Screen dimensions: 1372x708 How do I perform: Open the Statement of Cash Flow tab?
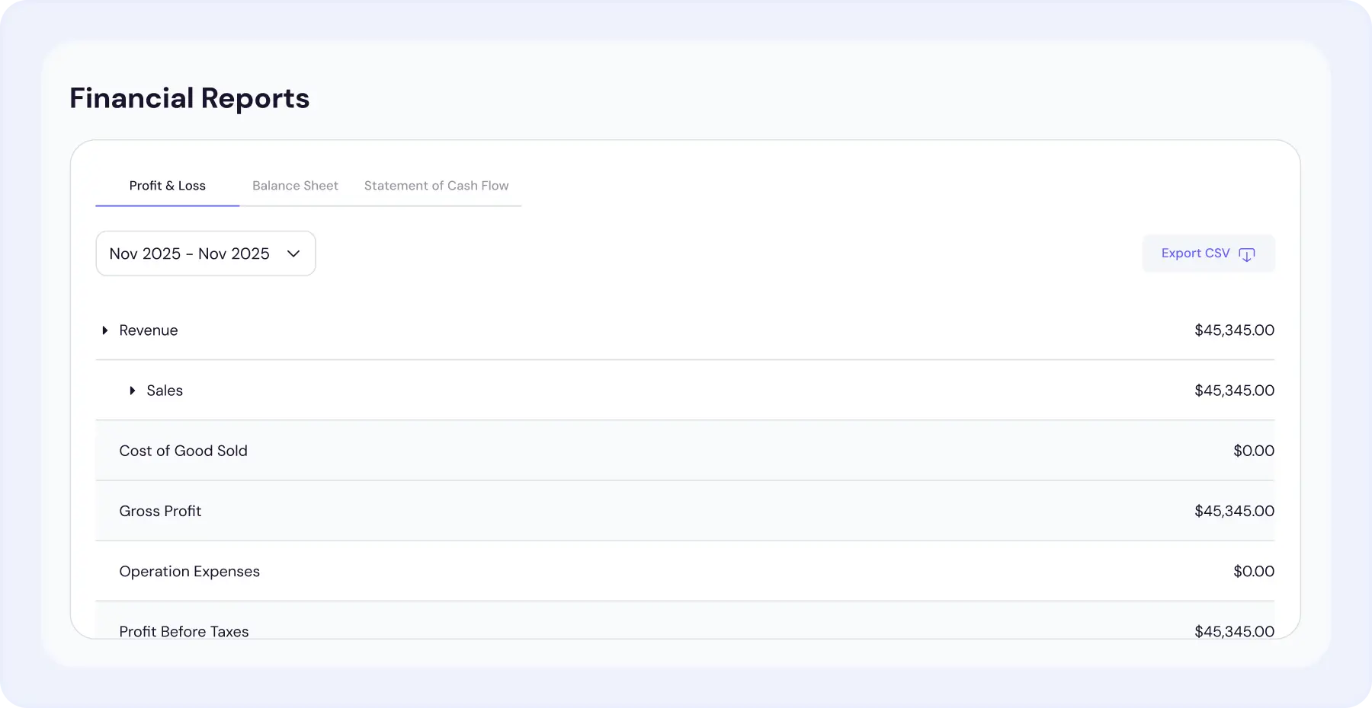436,186
